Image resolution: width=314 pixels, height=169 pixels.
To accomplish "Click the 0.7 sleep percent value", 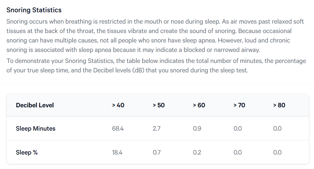I will pyautogui.click(x=157, y=152).
